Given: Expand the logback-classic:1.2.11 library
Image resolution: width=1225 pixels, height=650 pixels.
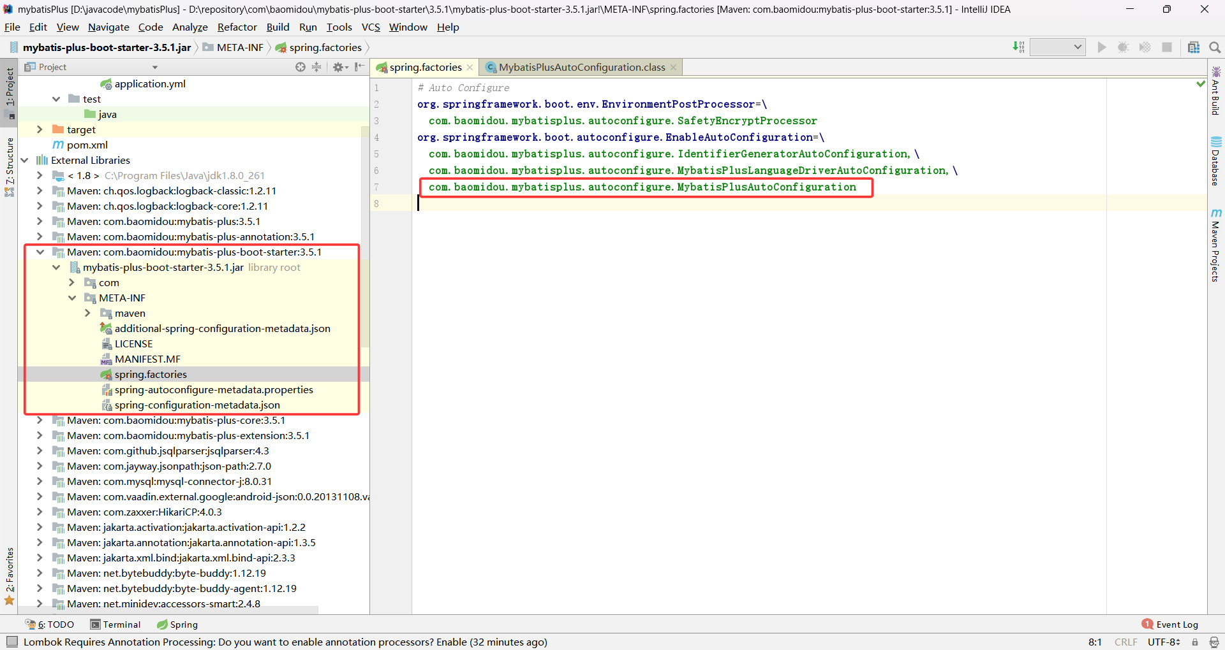Looking at the screenshot, I should 40,191.
